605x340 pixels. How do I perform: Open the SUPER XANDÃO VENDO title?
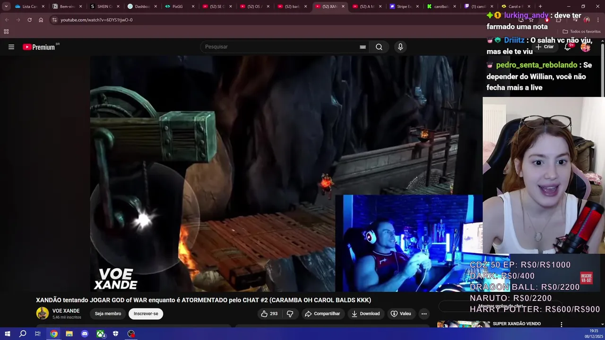click(x=517, y=324)
